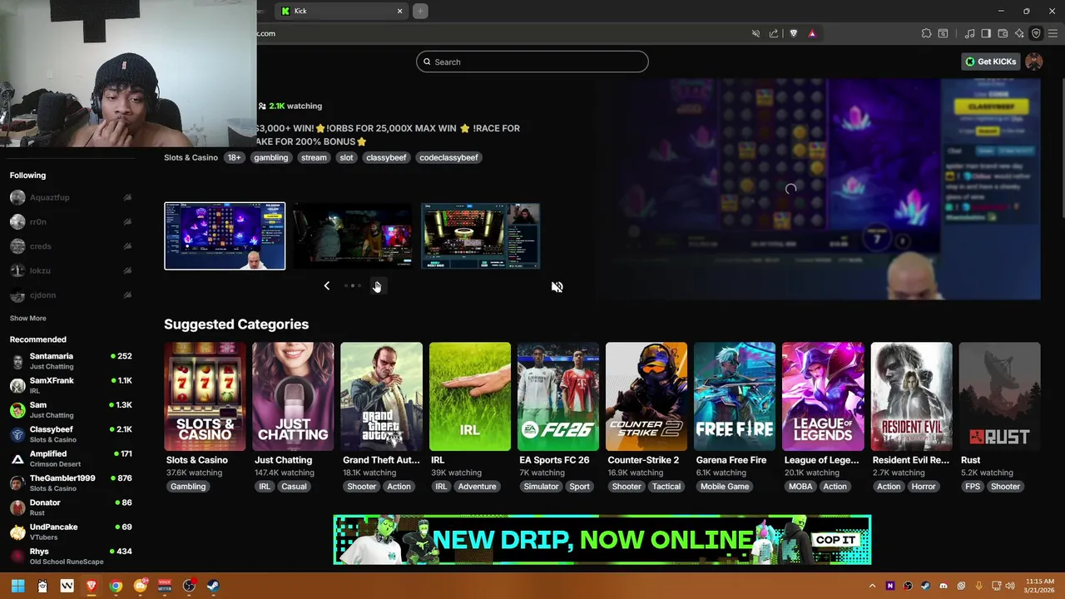1065x599 pixels.
Task: Click the Get KICKs button
Action: coord(990,62)
